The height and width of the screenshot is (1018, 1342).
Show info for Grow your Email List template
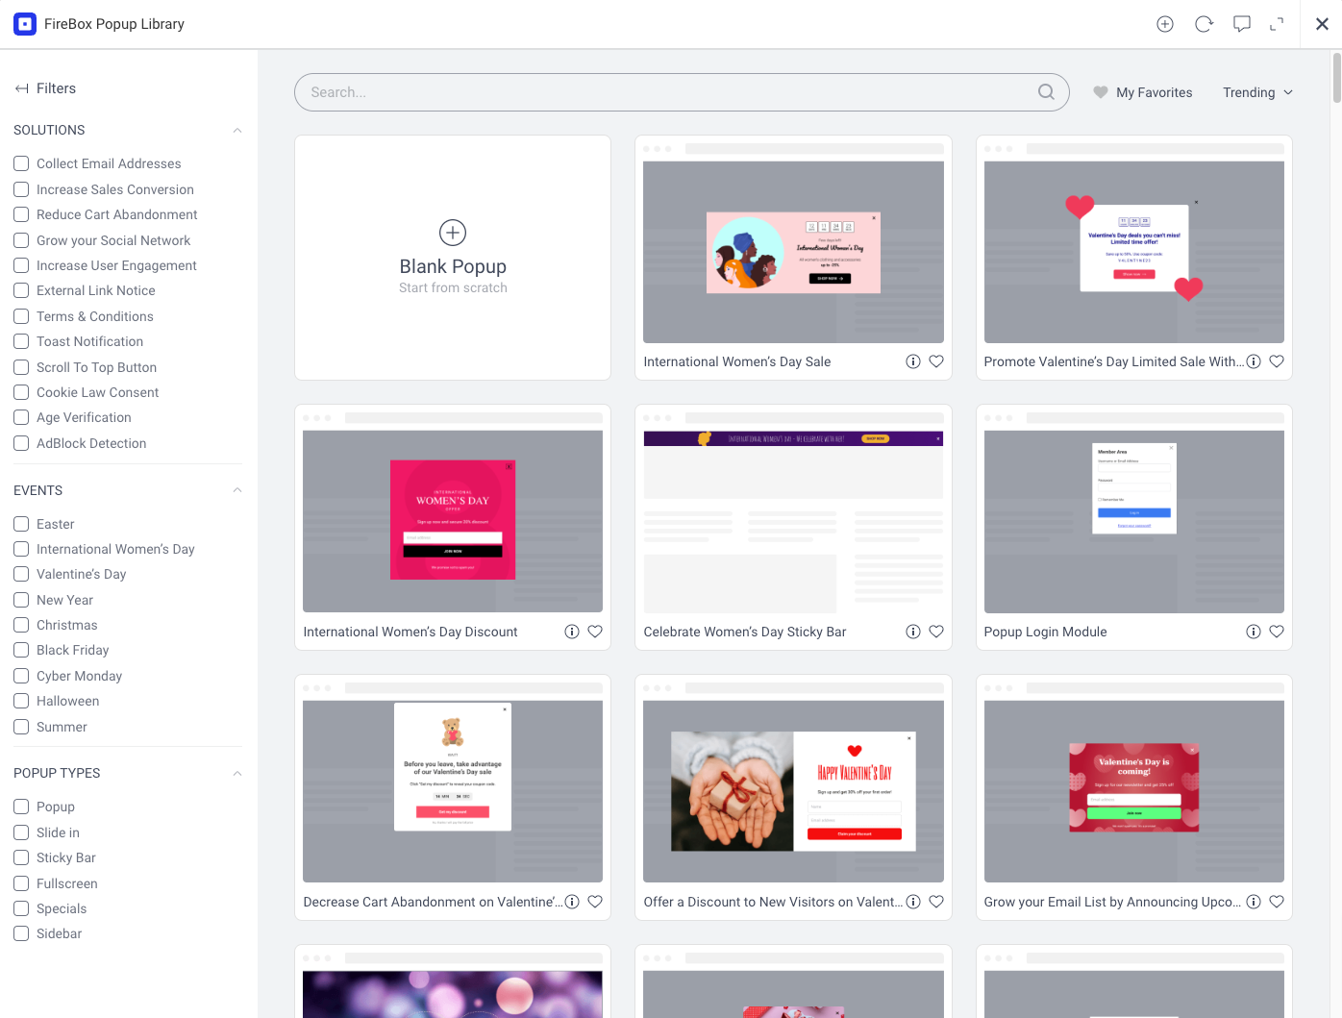tap(1254, 902)
